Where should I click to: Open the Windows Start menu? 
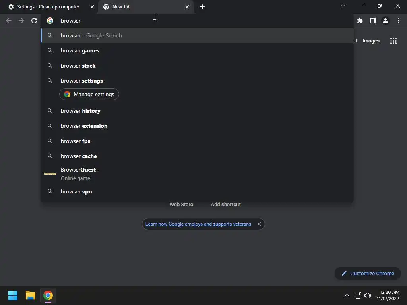coord(13,295)
